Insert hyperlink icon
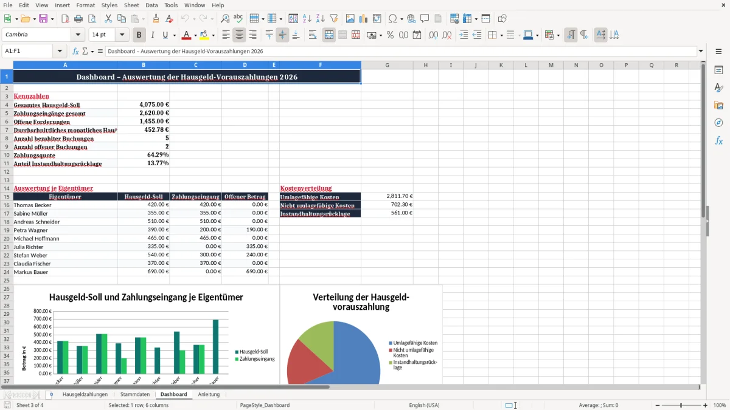730x410 pixels. pyautogui.click(x=411, y=18)
